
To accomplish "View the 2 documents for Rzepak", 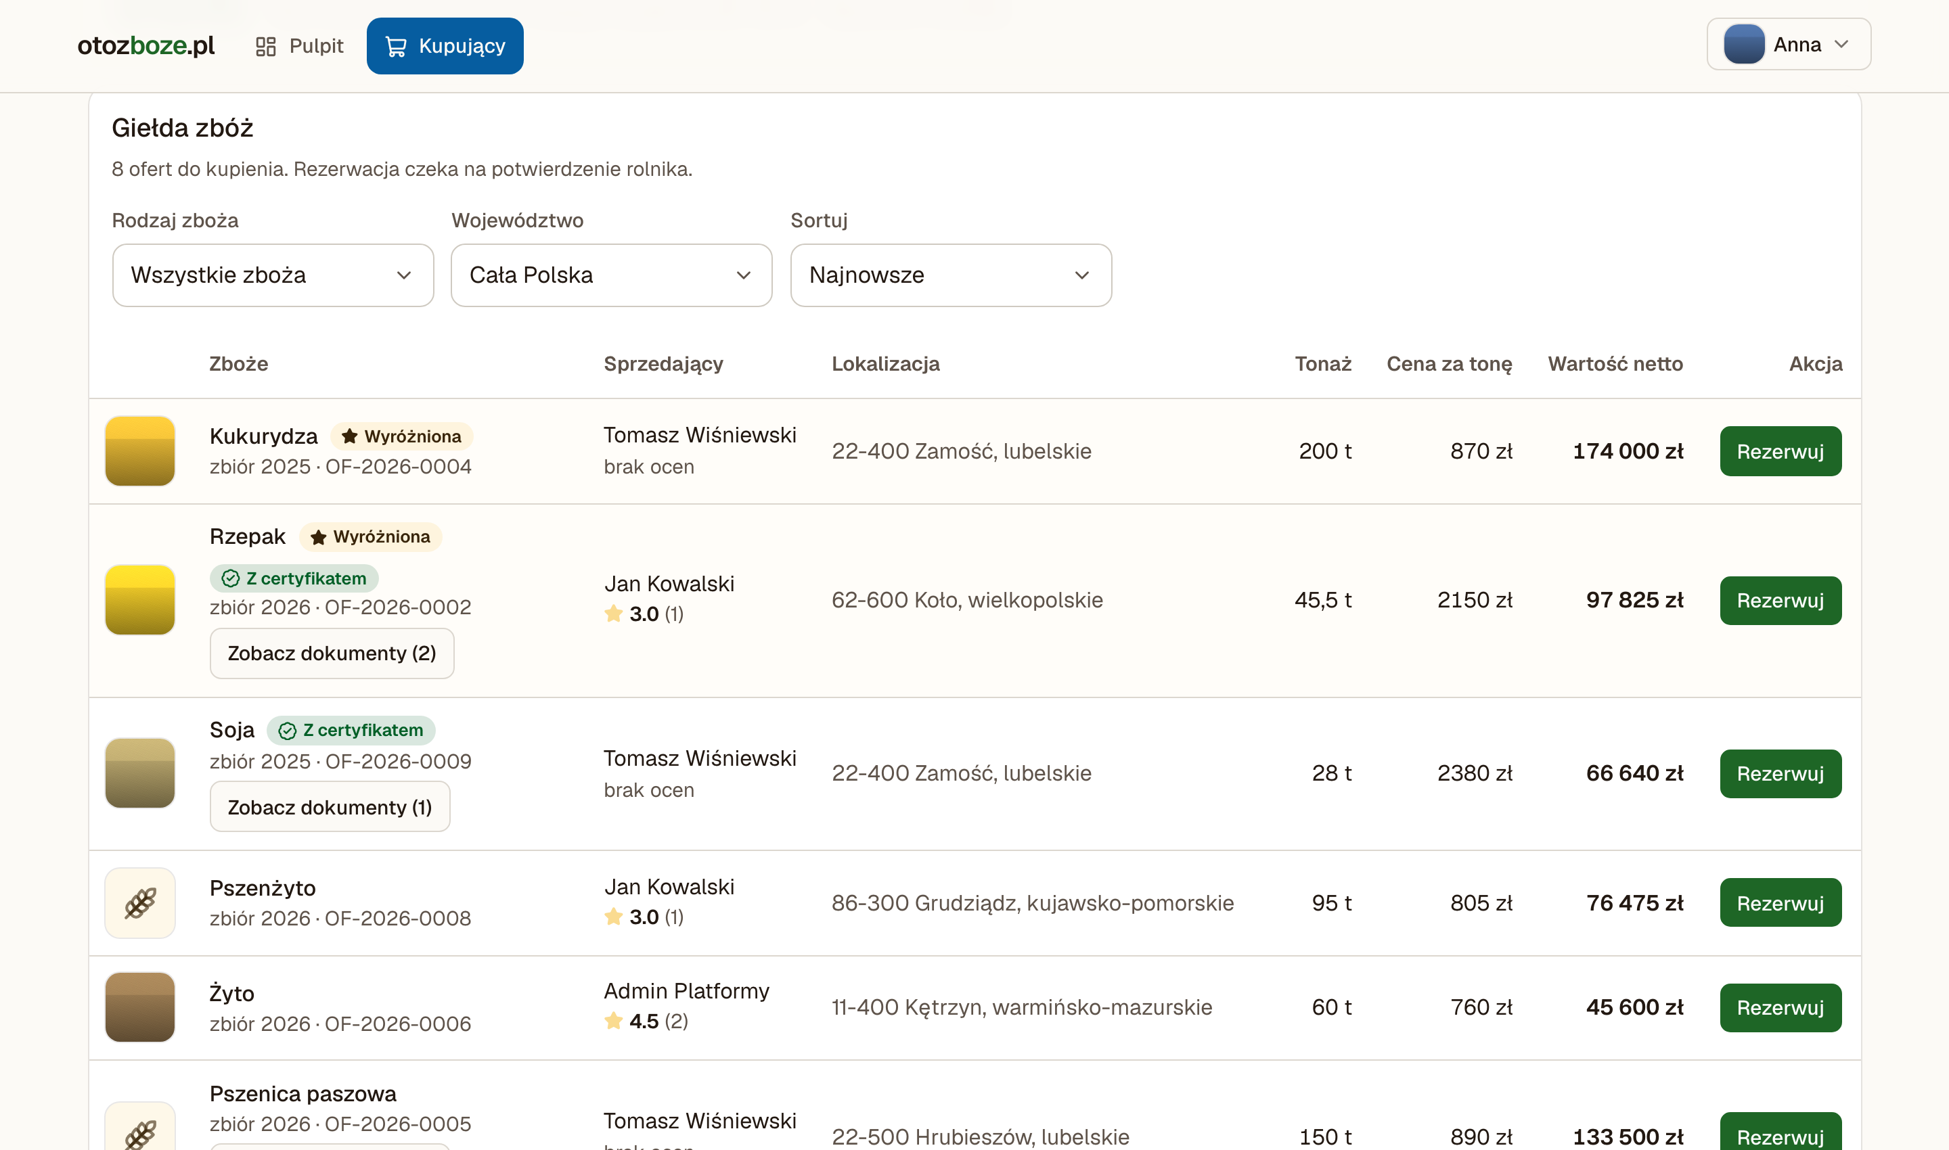I will click(x=332, y=653).
